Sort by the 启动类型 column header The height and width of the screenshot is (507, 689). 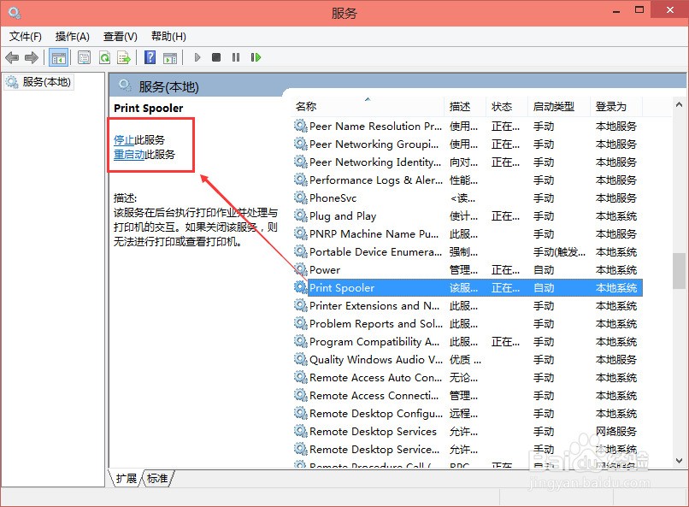pyautogui.click(x=559, y=107)
